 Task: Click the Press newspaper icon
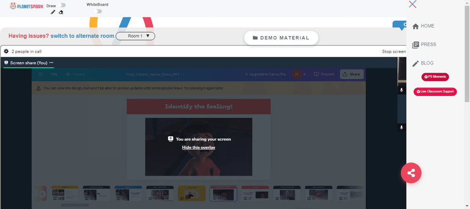[415, 45]
